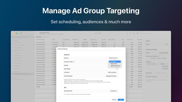The image size is (182, 102).
Task: Save the new ad group
Action: tap(121, 100)
